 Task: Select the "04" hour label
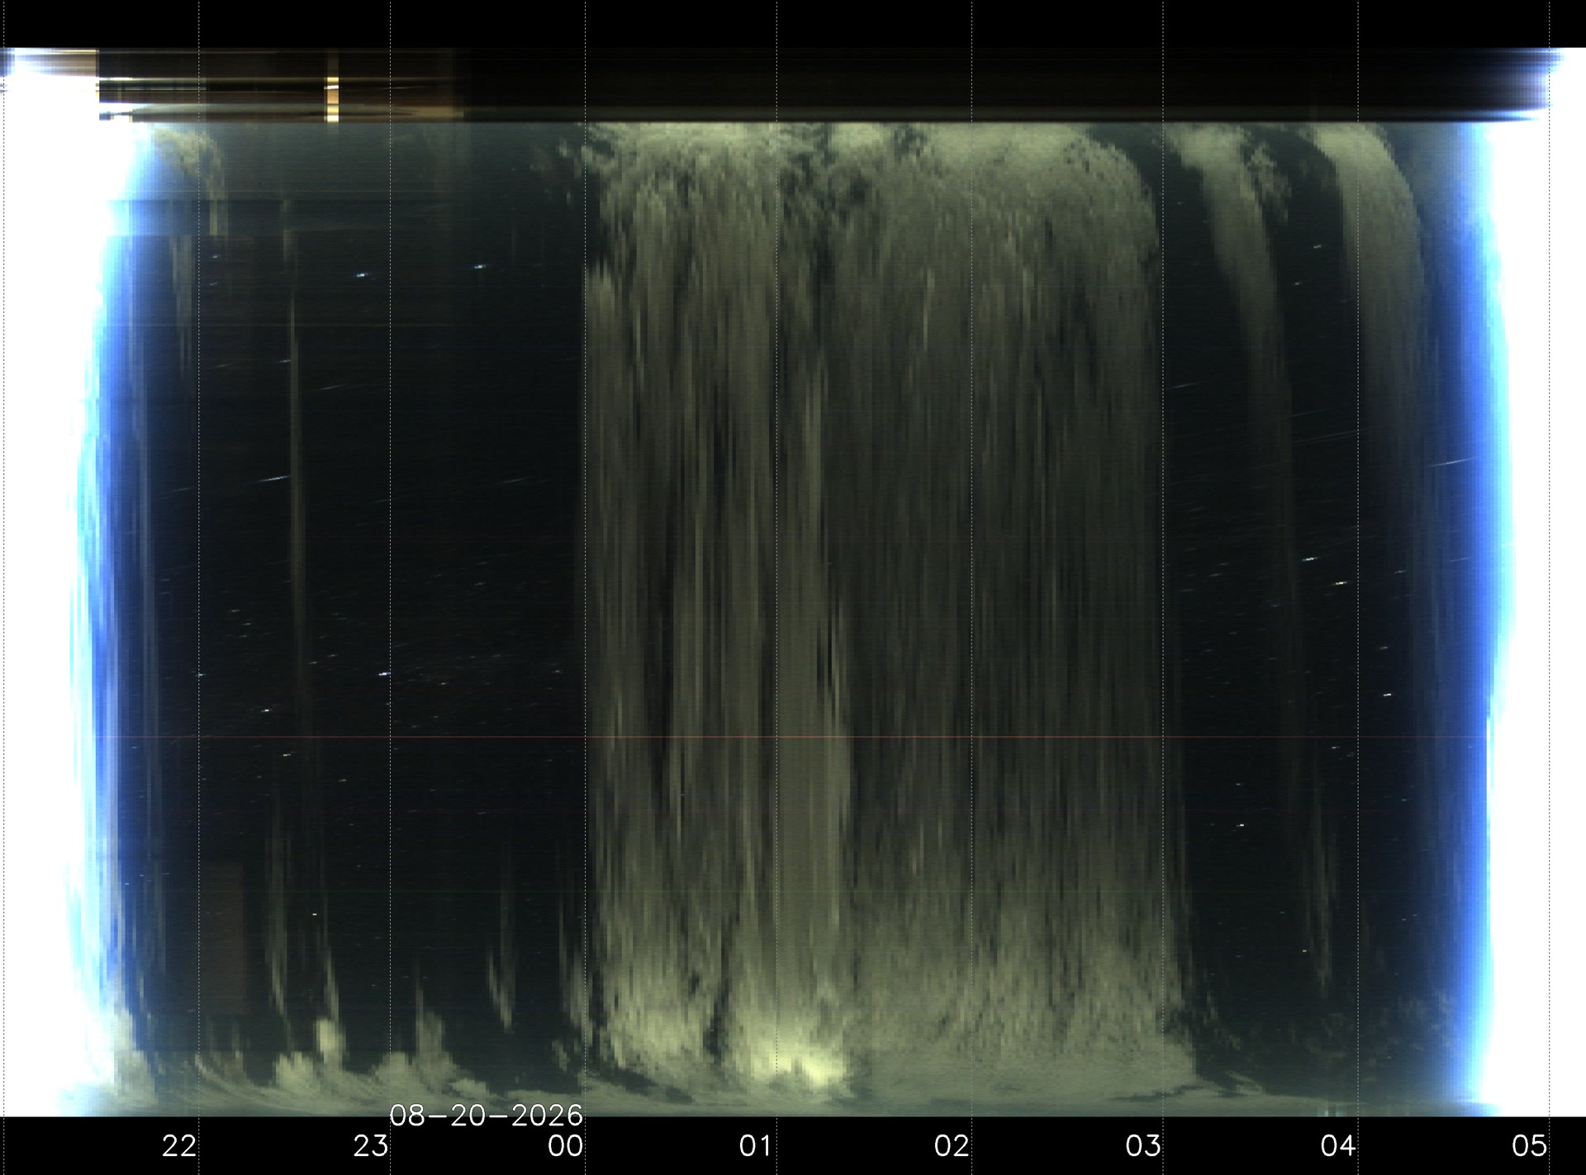click(1338, 1145)
